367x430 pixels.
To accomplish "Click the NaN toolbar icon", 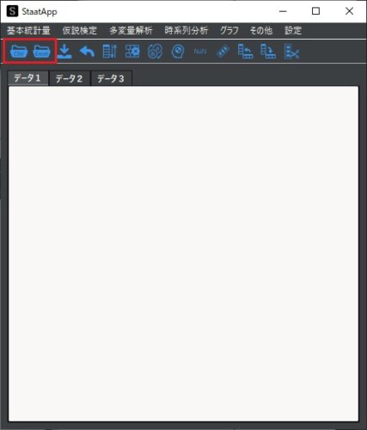I will (200, 52).
